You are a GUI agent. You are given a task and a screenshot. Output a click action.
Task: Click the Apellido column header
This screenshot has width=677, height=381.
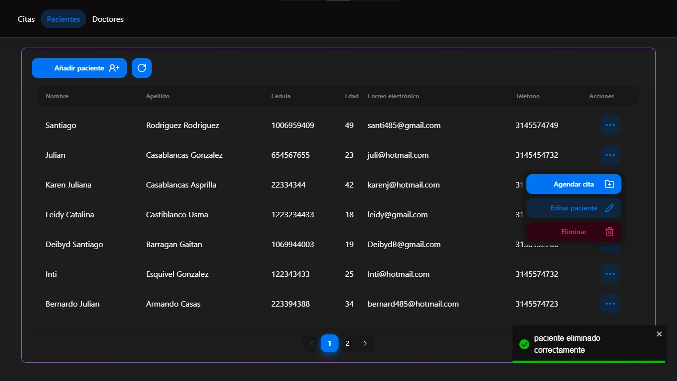(158, 96)
